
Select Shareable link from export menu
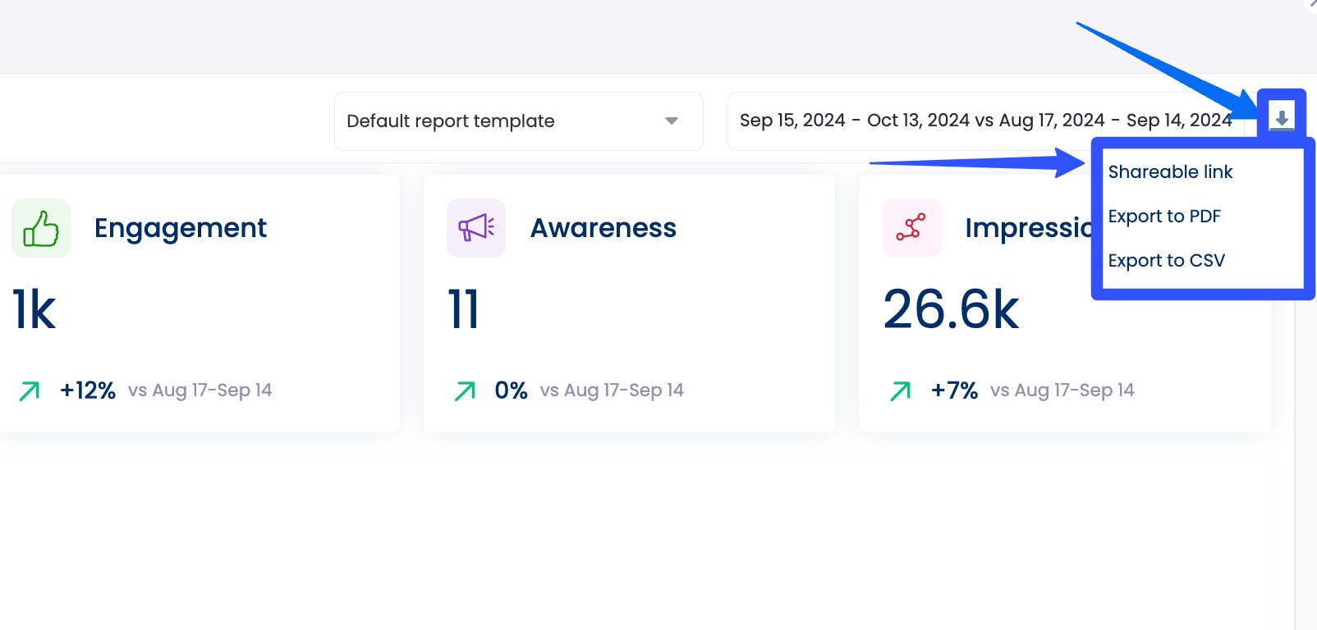coord(1170,172)
